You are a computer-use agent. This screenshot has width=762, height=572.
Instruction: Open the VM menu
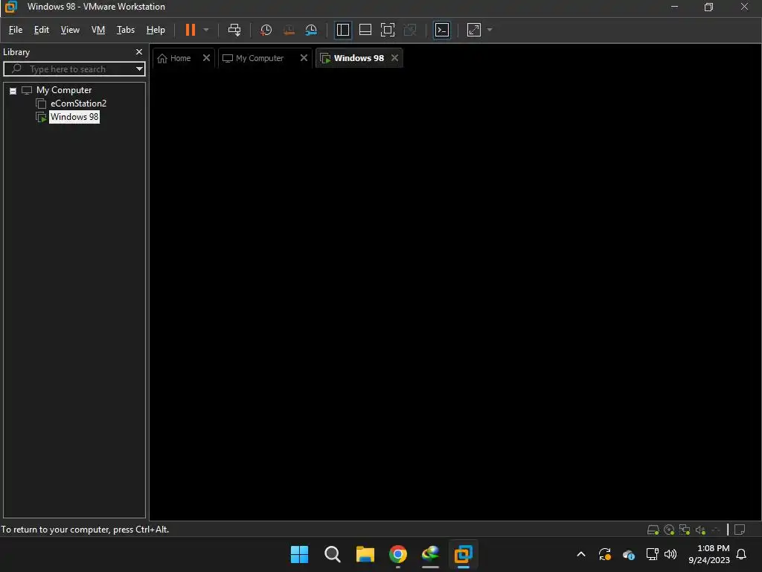click(x=98, y=30)
